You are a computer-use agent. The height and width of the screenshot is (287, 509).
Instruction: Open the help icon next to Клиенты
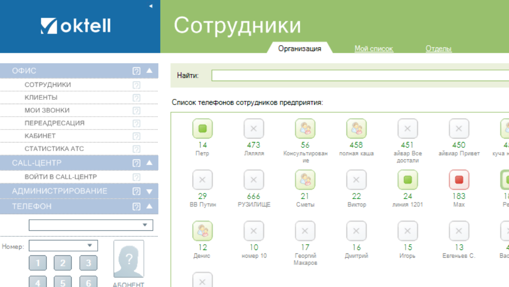(x=136, y=98)
